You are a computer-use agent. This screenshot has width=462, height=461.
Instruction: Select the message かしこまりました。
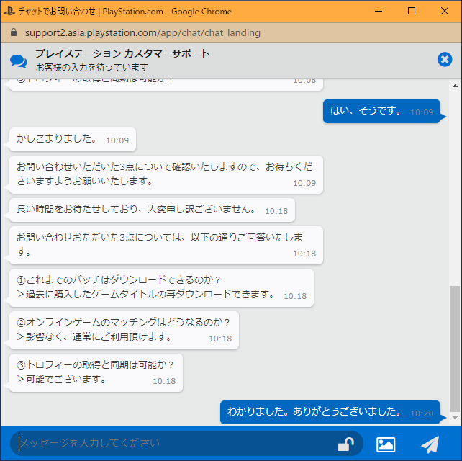click(73, 139)
